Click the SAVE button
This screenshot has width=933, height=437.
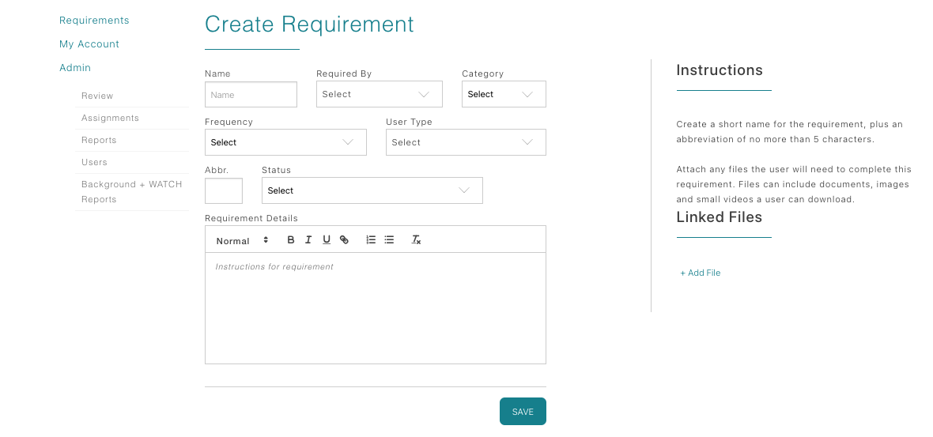click(523, 412)
